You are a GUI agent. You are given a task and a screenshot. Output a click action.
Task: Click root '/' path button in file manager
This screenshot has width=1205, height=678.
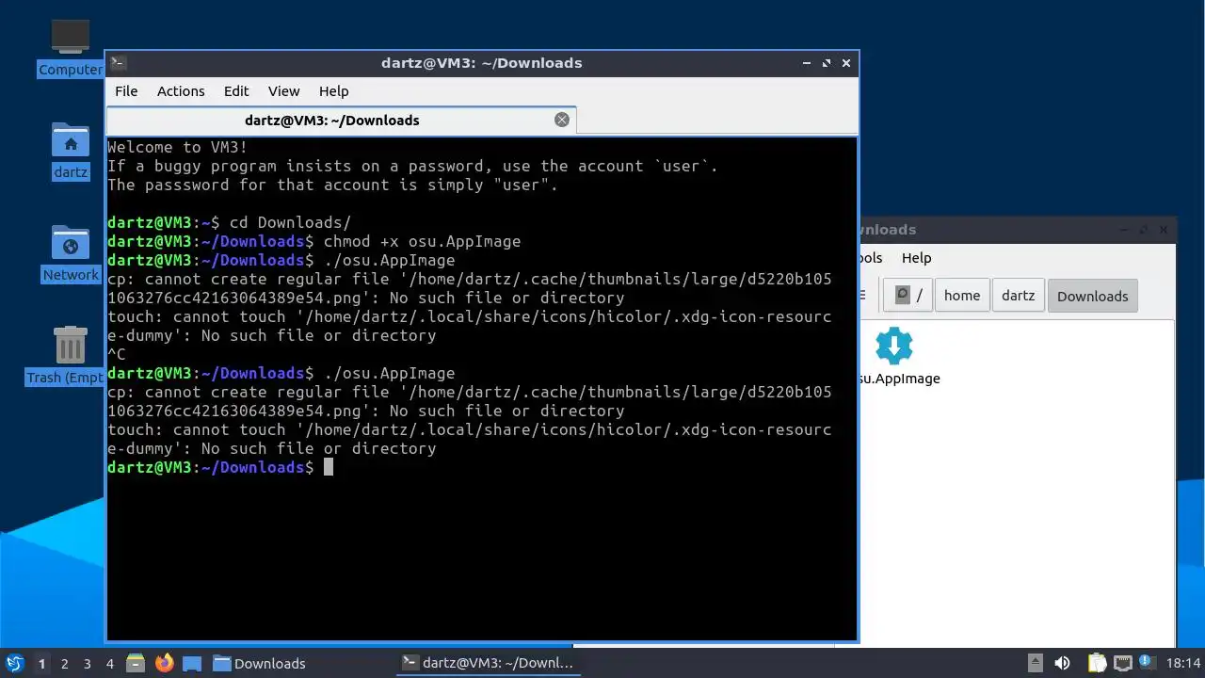908,296
